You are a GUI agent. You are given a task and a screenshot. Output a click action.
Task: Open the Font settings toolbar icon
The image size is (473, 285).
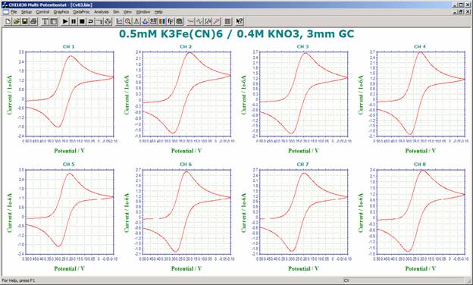point(171,21)
